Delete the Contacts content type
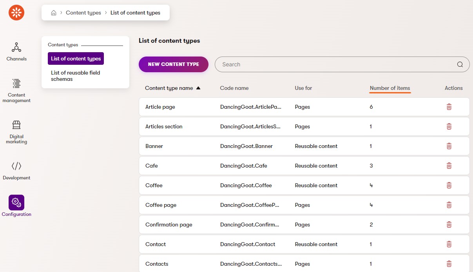 click(449, 263)
